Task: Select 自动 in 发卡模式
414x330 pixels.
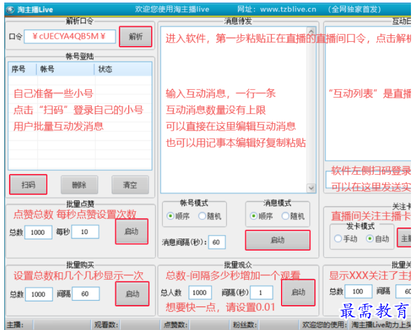Action: (378, 239)
